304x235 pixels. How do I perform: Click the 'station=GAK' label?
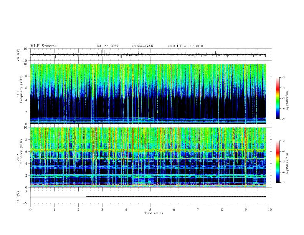point(142,46)
